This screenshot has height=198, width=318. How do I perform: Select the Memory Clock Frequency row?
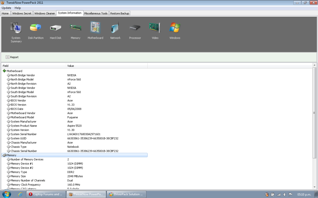coord(75,185)
